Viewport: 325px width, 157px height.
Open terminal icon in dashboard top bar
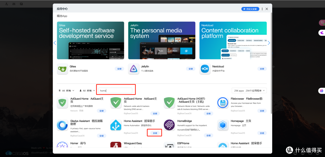[21, 4]
